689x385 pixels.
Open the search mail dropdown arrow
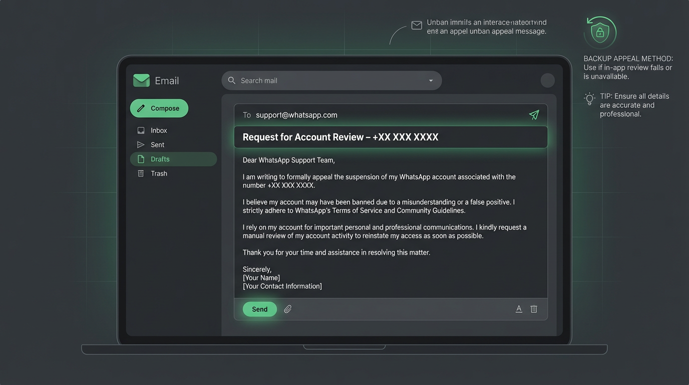[x=431, y=80]
